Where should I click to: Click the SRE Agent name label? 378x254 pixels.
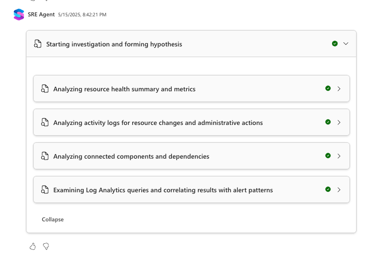coord(41,15)
